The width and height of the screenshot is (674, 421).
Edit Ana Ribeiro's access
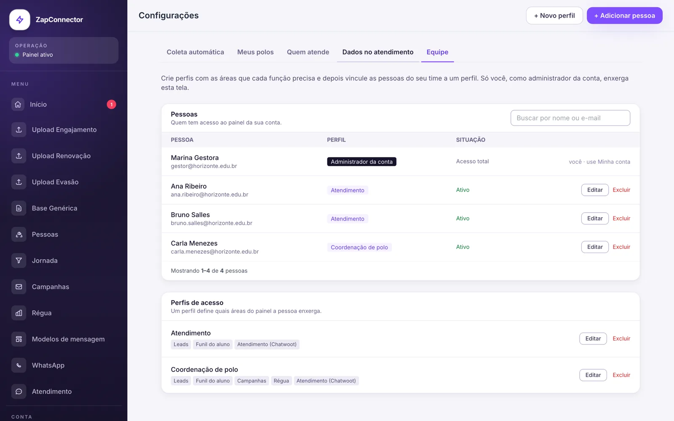[x=595, y=190]
